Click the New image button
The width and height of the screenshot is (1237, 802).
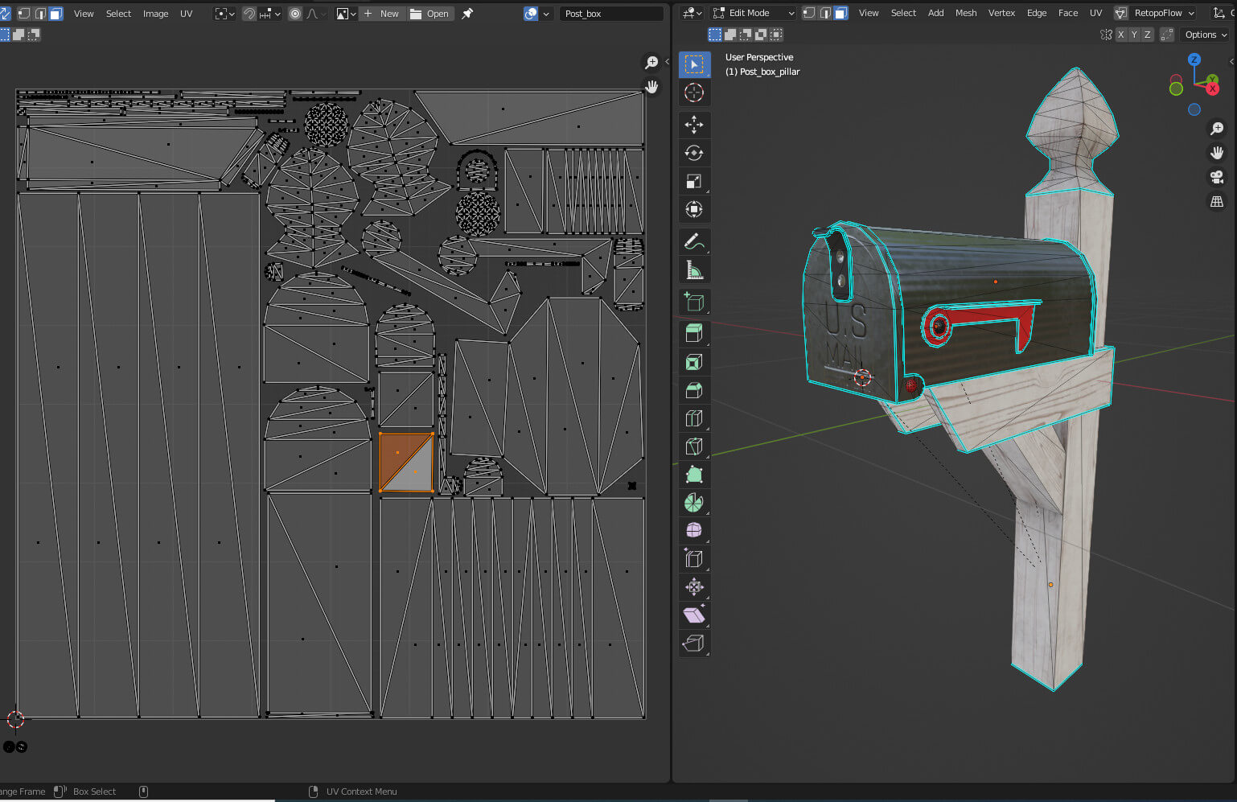[x=381, y=14]
